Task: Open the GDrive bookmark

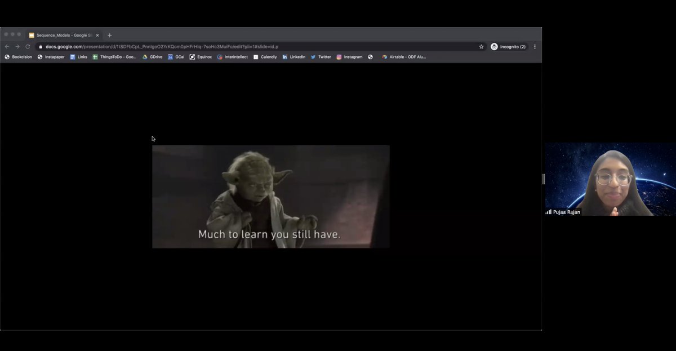Action: tap(152, 57)
